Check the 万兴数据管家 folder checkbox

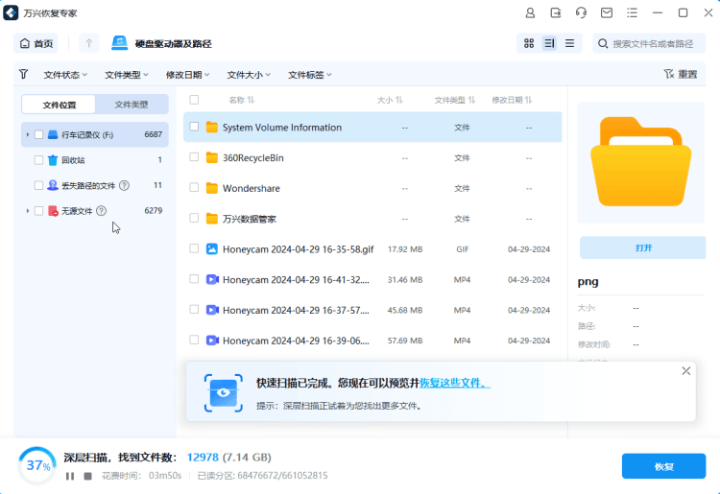pos(194,218)
